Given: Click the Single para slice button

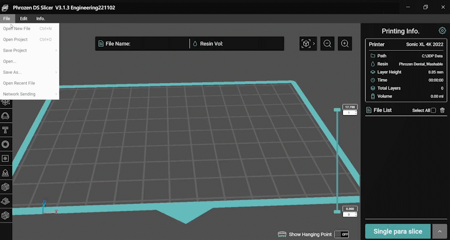Looking at the screenshot, I should tap(398, 232).
